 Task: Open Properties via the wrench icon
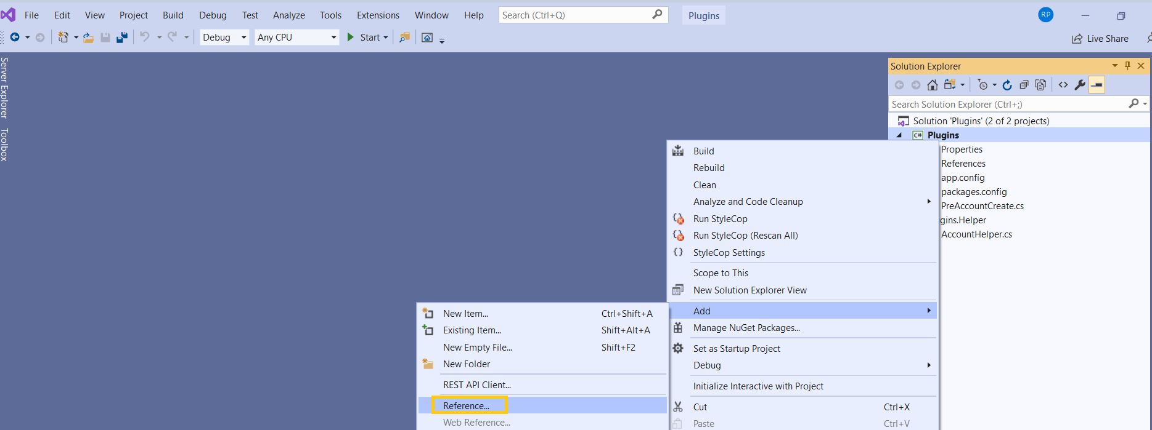click(1080, 85)
